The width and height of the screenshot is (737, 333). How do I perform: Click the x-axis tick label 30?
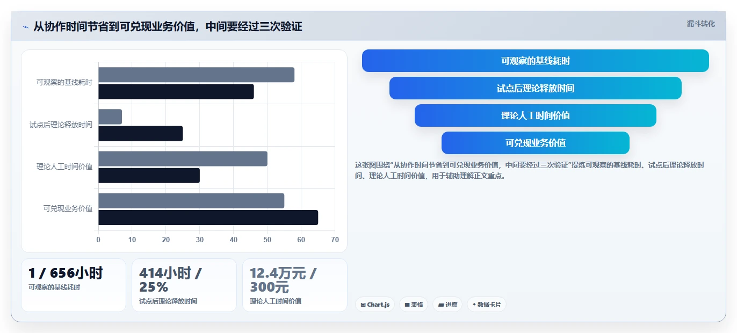pos(200,240)
